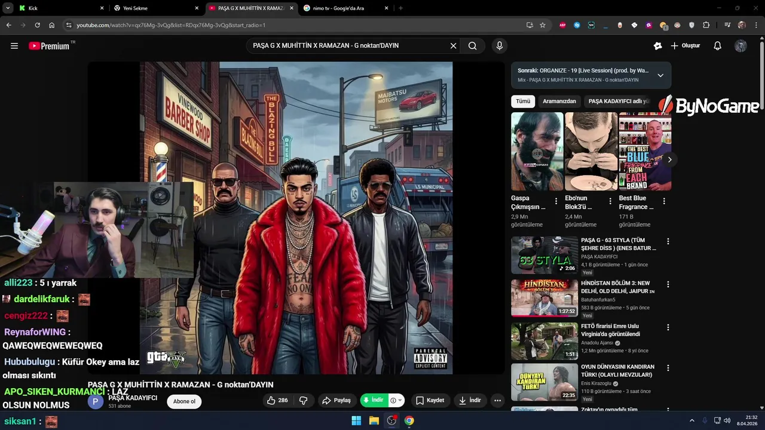Reload the current page
This screenshot has height=430, width=765.
[37, 25]
